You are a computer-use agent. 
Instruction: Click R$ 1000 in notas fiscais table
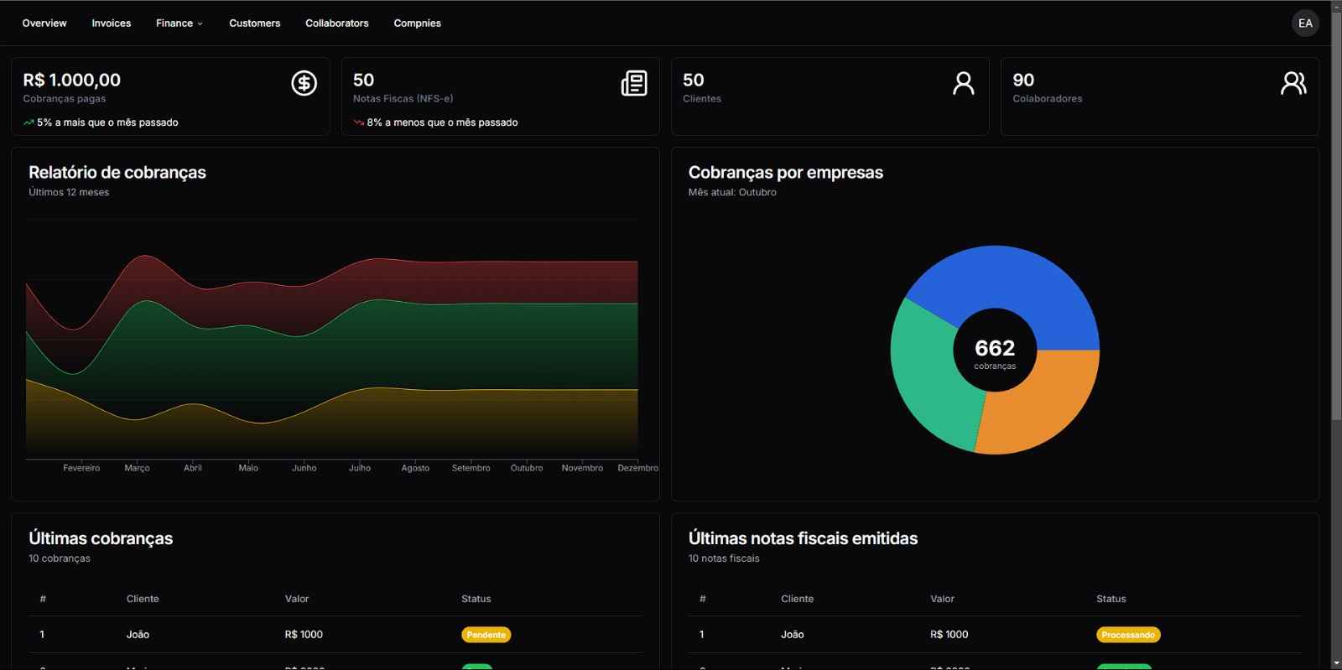click(949, 635)
